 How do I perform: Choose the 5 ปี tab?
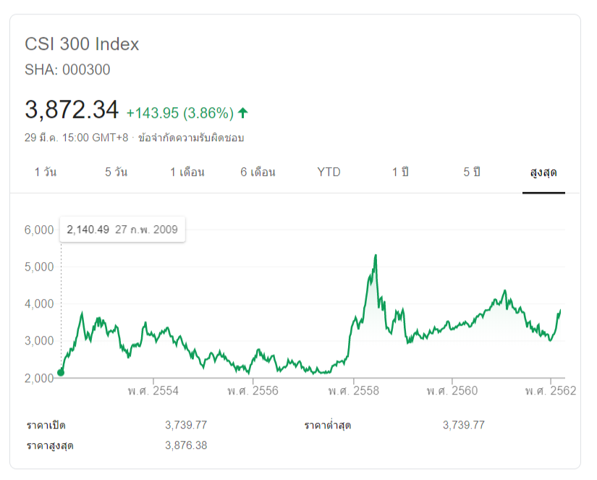(472, 172)
